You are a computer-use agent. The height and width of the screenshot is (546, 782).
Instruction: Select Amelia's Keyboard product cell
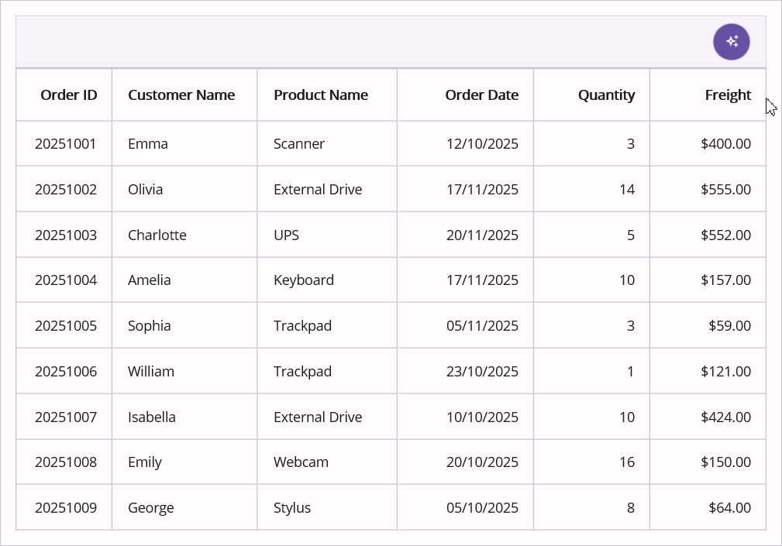click(x=304, y=280)
